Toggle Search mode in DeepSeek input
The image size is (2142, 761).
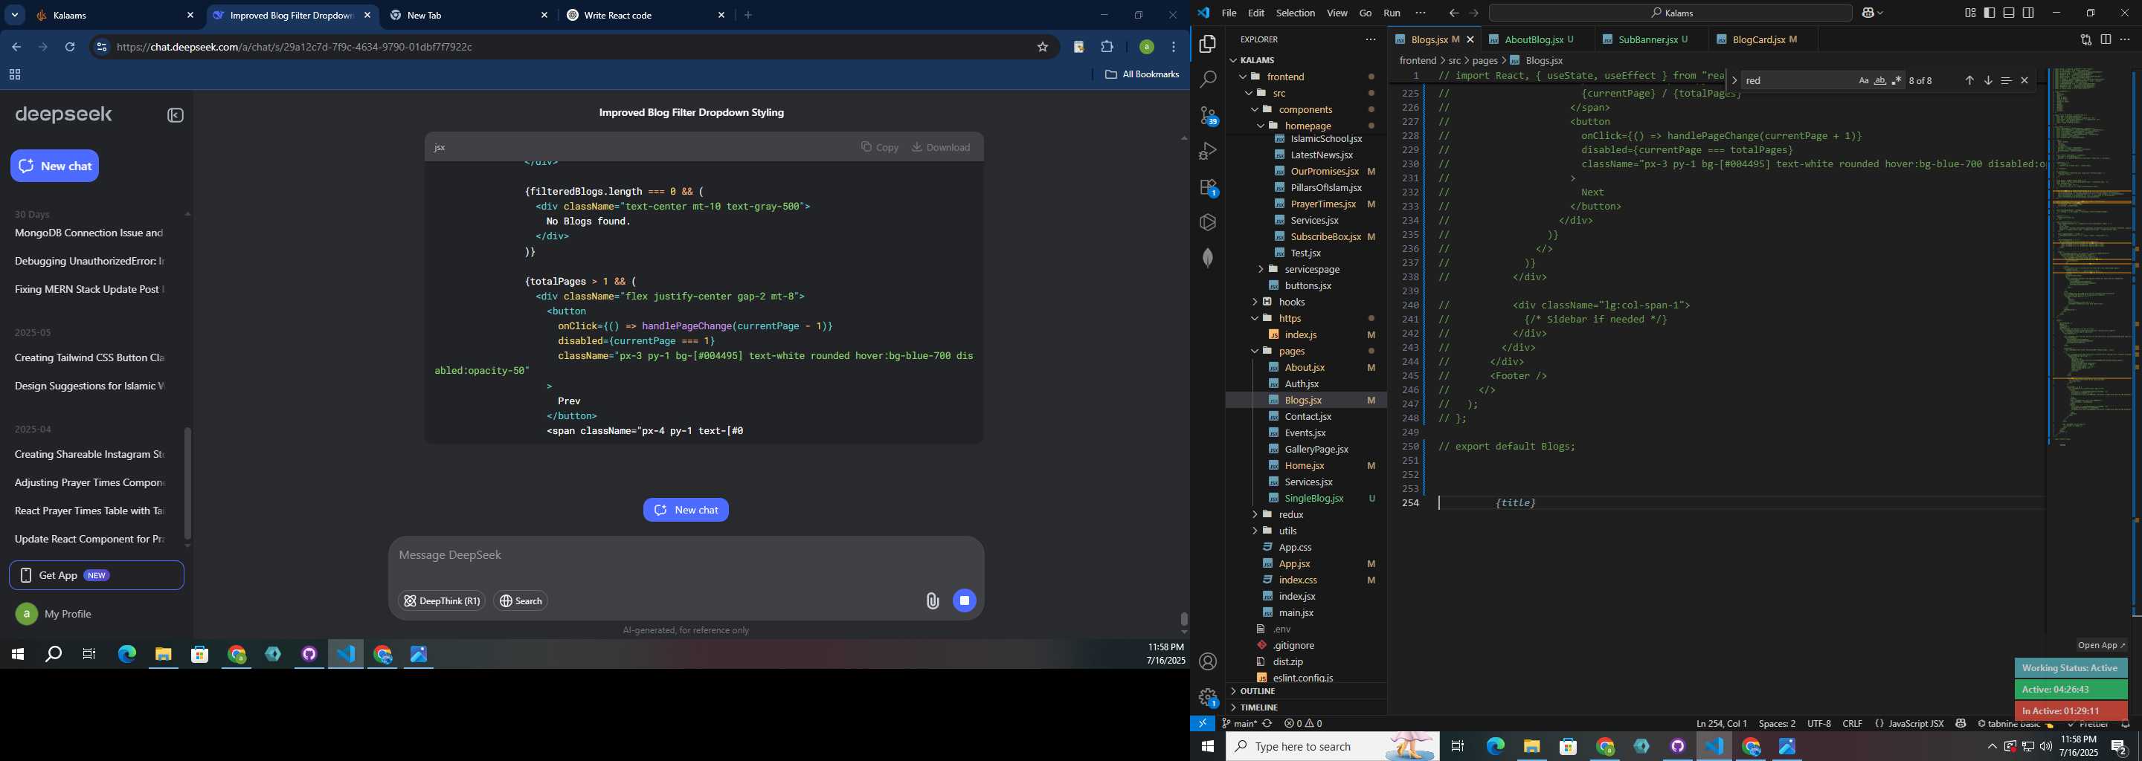tap(521, 600)
